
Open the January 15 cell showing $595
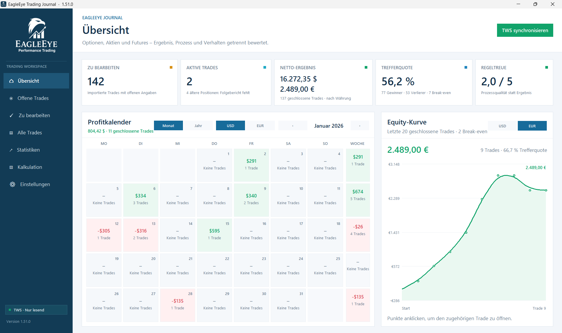click(215, 235)
